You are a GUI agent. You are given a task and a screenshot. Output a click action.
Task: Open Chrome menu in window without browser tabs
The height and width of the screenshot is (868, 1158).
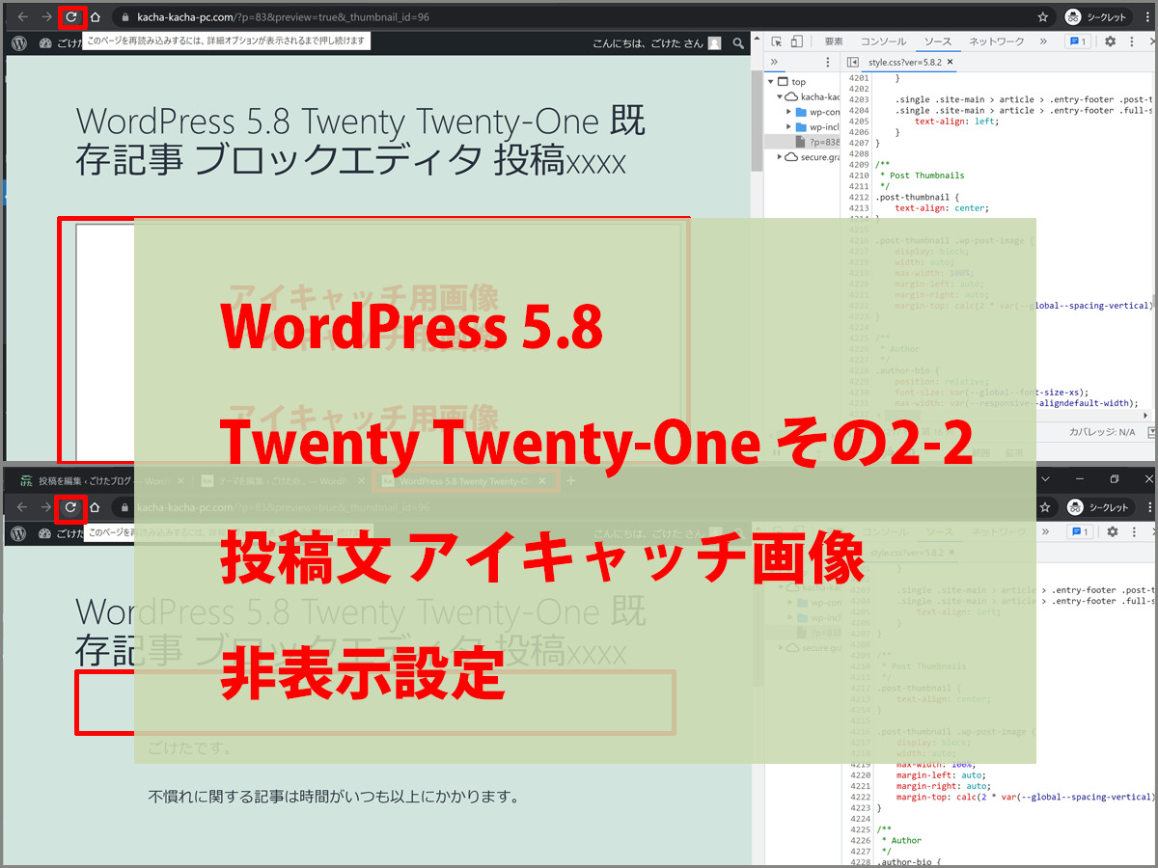[1145, 16]
